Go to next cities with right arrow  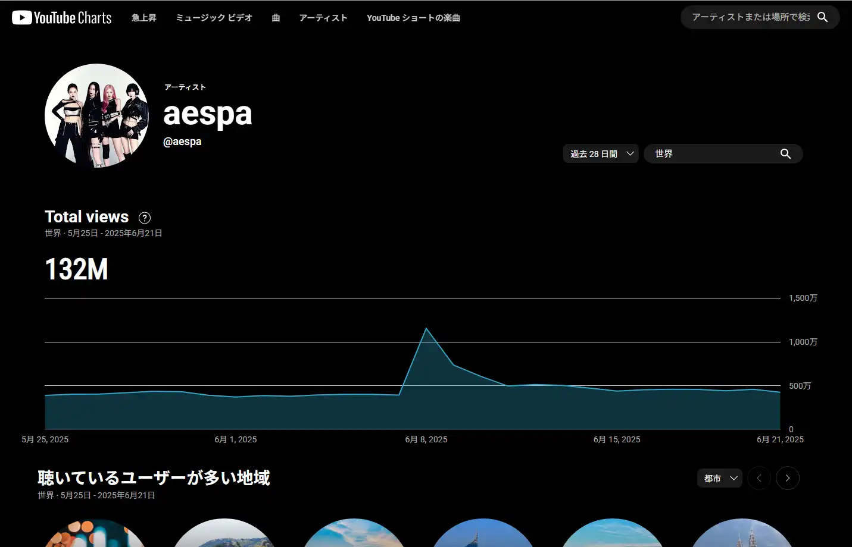pos(787,478)
